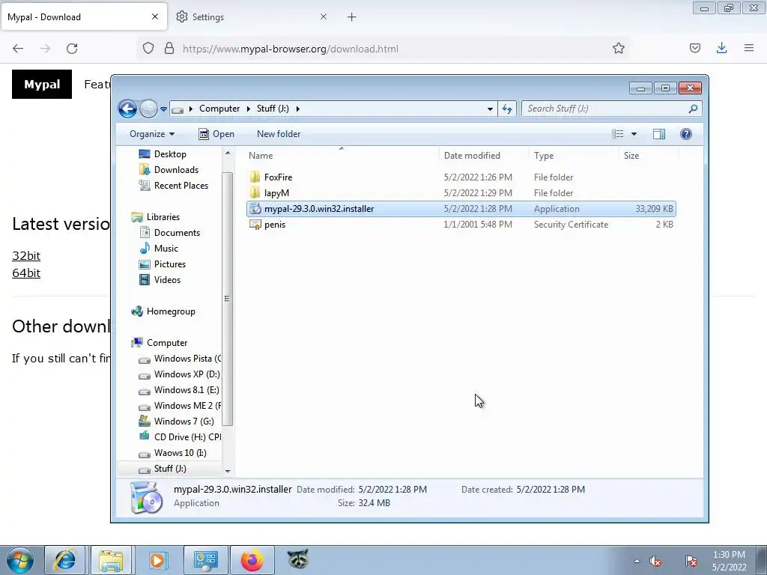The image size is (767, 575).
Task: Open Windows ME 2 drive
Action: [180, 405]
